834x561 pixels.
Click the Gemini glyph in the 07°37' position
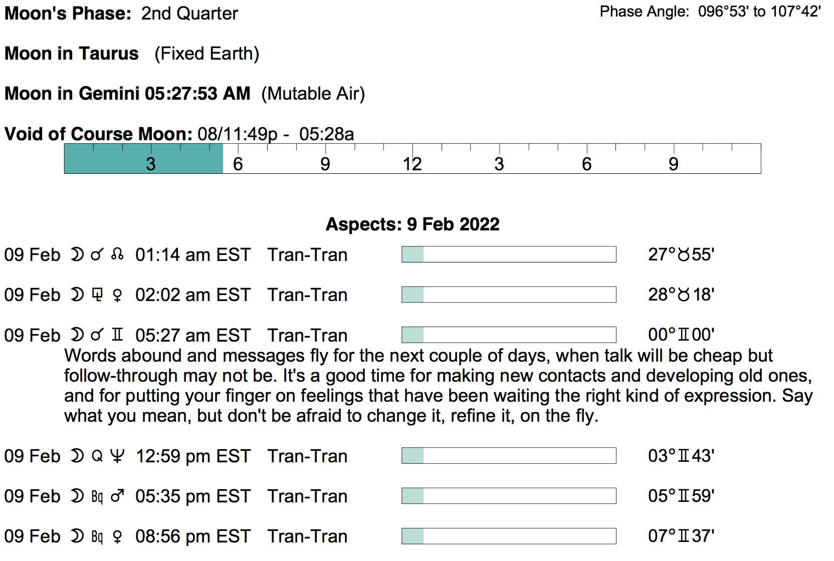pyautogui.click(x=684, y=536)
